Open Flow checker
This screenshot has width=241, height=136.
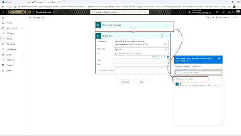point(223,18)
